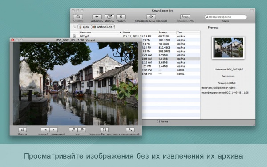Toggle the предварительный просмотр eye button
The width and height of the screenshot is (267, 167).
click(x=151, y=17)
